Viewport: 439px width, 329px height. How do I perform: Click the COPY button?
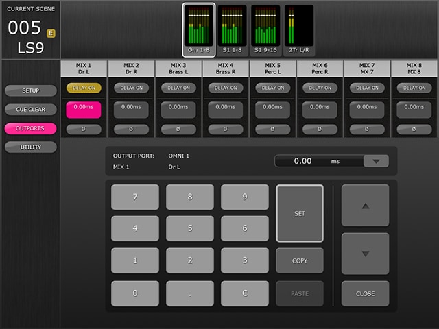click(x=299, y=260)
